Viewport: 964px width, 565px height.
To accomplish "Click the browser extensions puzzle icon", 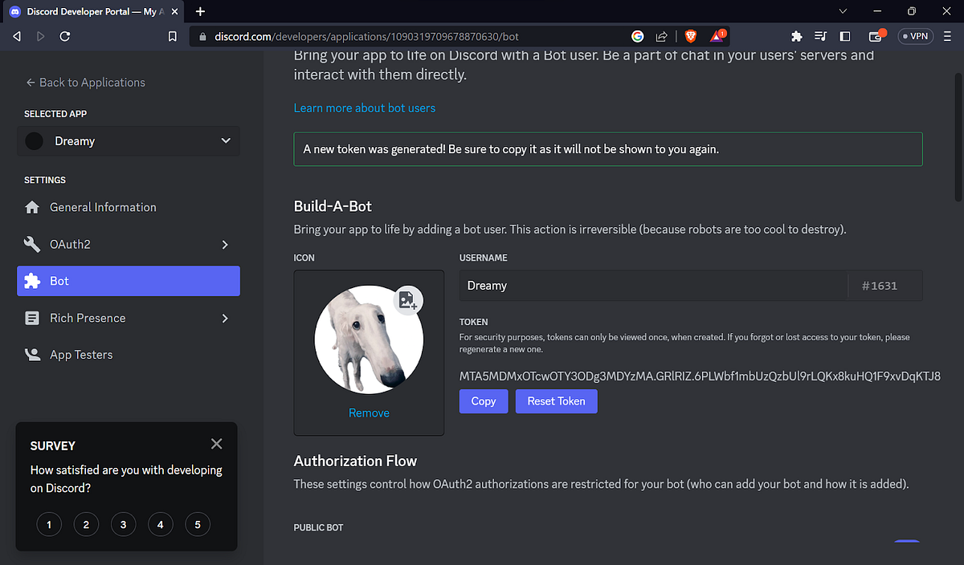I will [794, 36].
